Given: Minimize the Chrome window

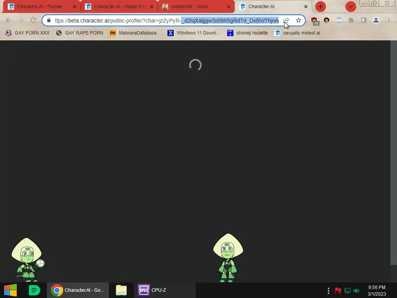Looking at the screenshot, I should tap(364, 3).
